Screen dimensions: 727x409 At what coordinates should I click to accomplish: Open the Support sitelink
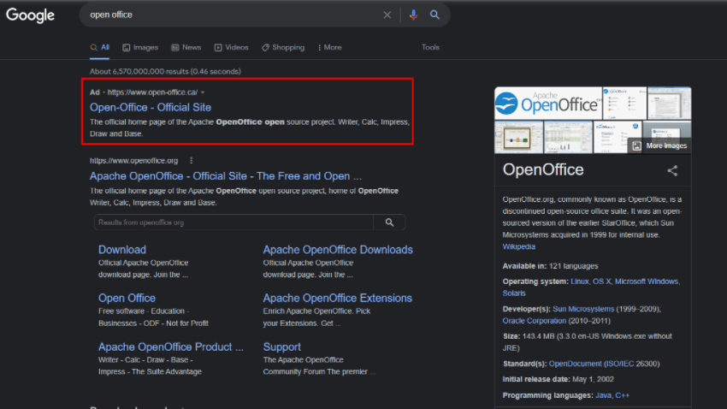click(x=282, y=347)
